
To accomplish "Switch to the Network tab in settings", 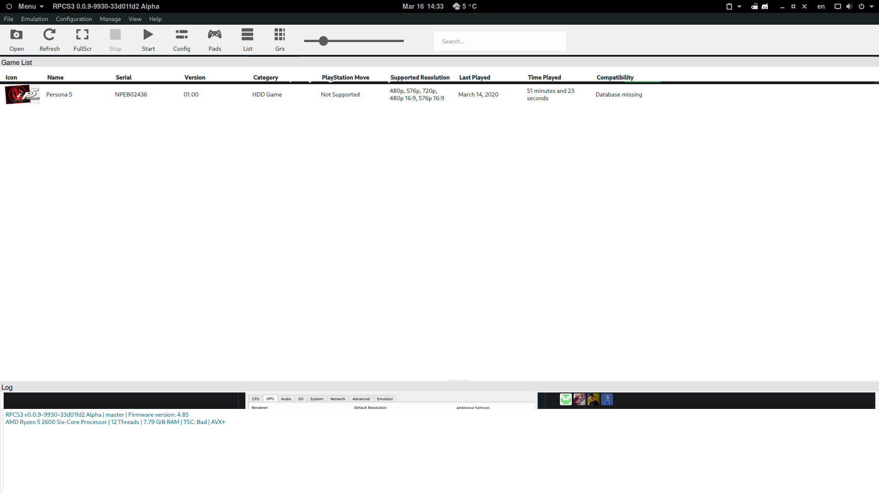I will click(x=338, y=398).
